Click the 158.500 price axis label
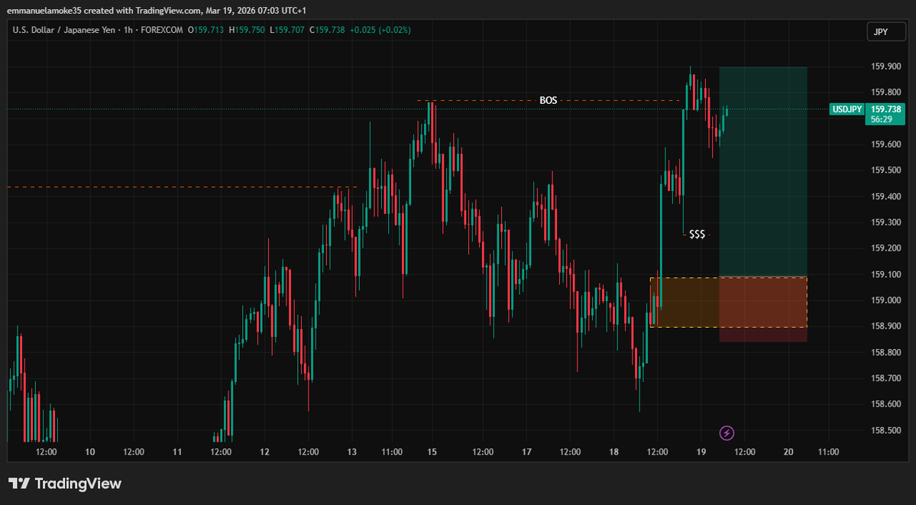 [x=885, y=430]
